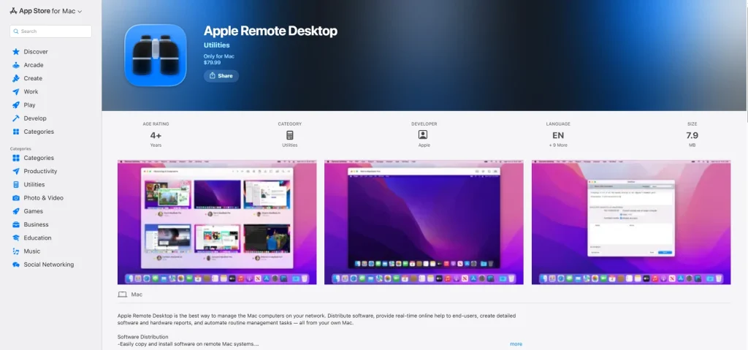Click the Utilities calculator sidebar icon
This screenshot has width=748, height=350.
click(x=16, y=185)
